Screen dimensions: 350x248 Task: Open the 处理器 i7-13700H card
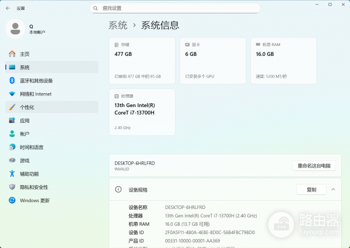(142, 112)
